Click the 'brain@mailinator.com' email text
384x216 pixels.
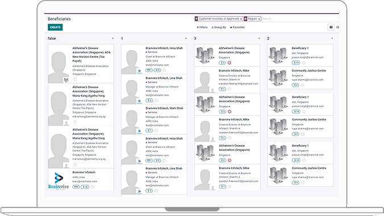pos(85,181)
